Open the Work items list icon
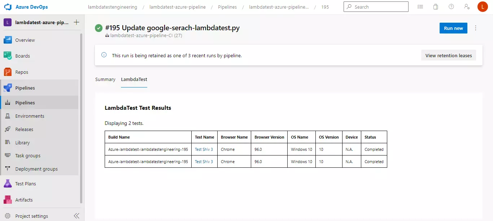This screenshot has width=493, height=221. coord(420,6)
